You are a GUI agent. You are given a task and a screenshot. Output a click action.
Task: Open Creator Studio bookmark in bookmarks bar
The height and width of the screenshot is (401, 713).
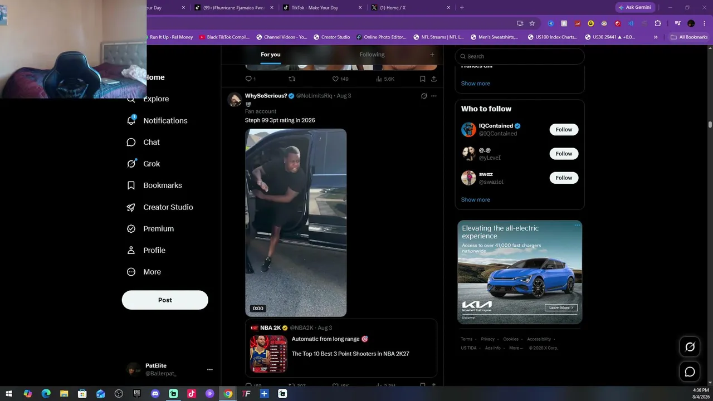click(x=331, y=37)
